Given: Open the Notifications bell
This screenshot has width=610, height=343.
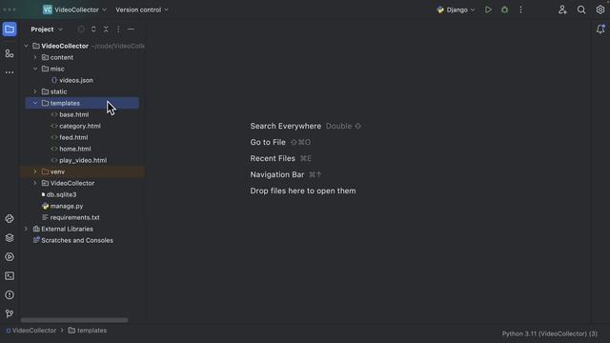Looking at the screenshot, I should (600, 30).
